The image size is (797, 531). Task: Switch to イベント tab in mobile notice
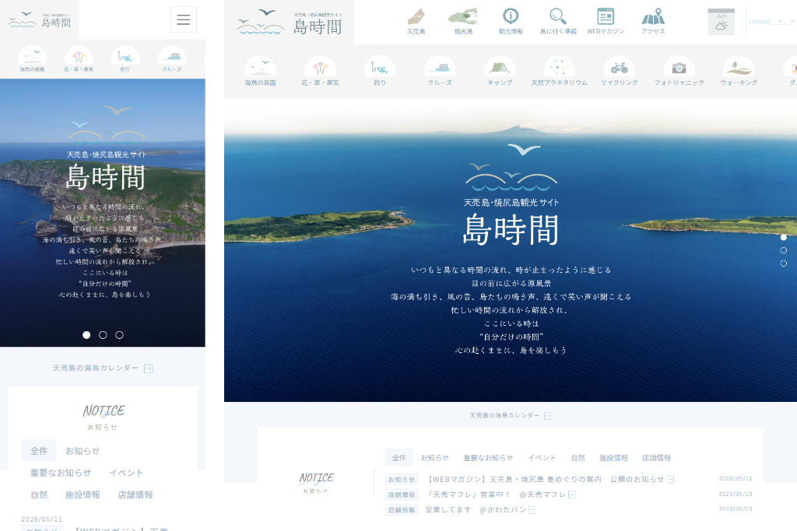pos(126,473)
